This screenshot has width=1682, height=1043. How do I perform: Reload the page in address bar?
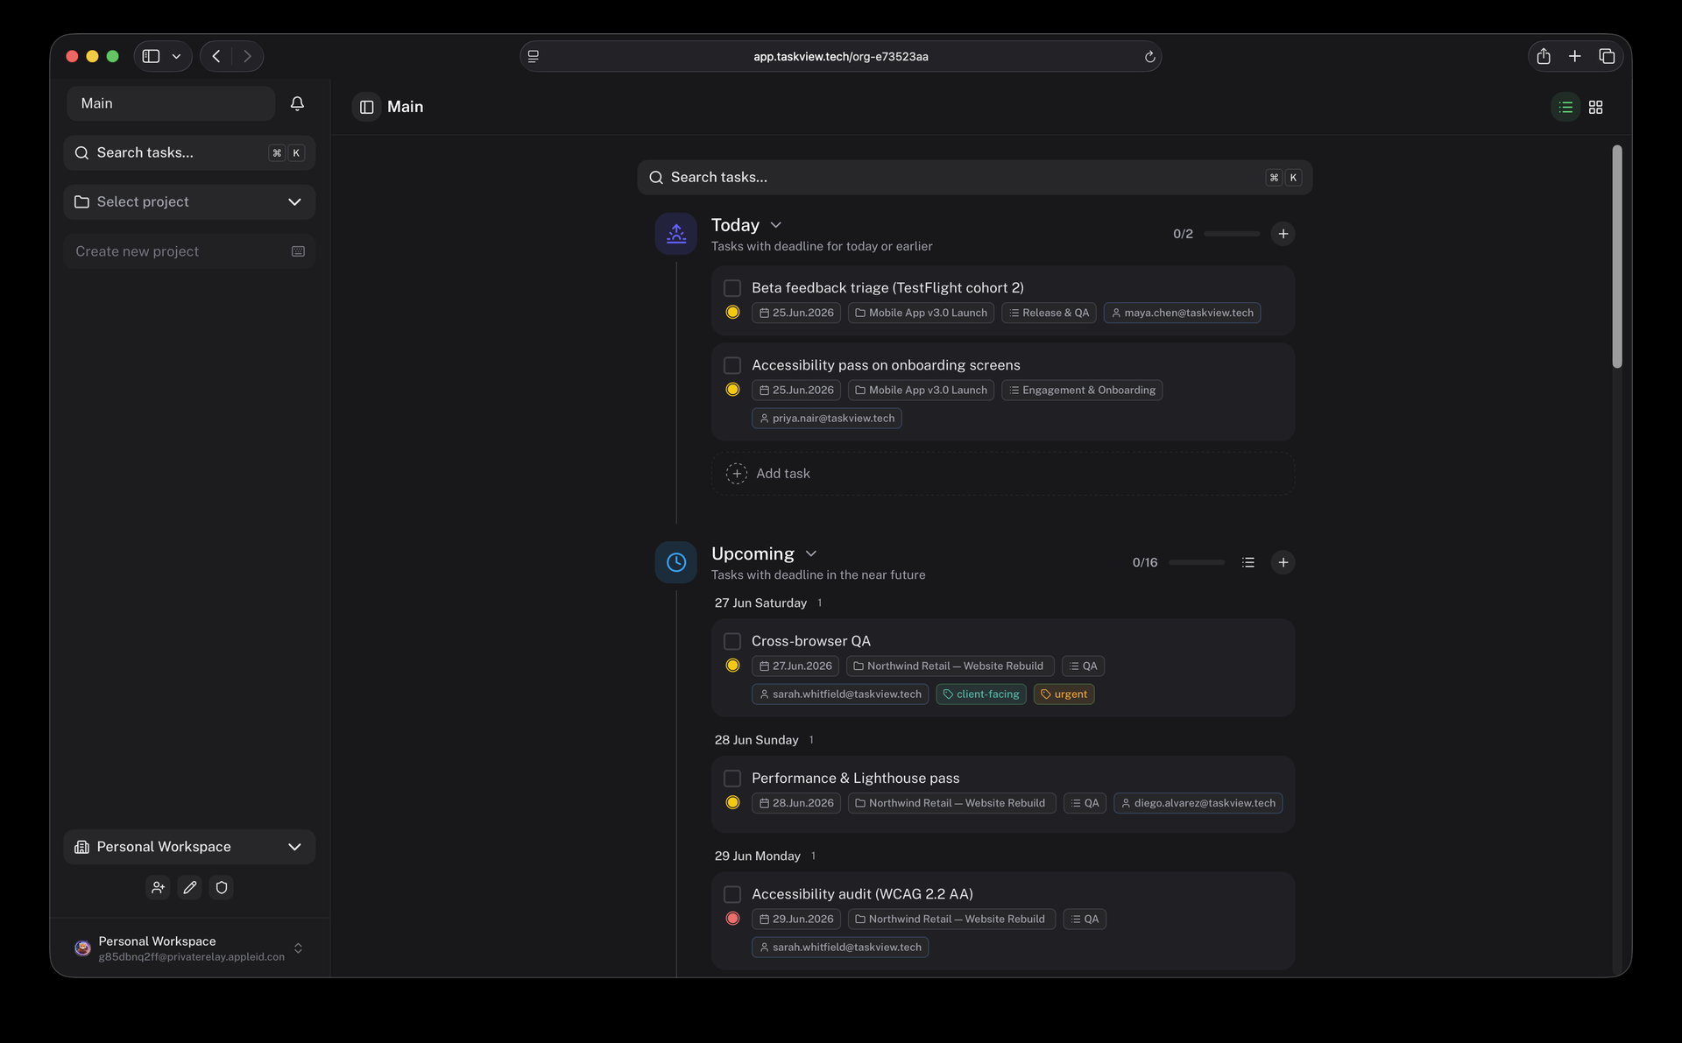pyautogui.click(x=1149, y=57)
